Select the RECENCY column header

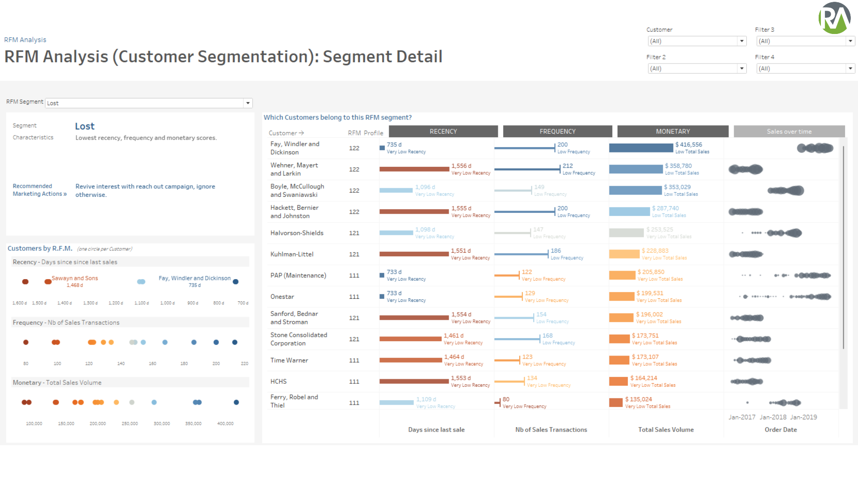tap(443, 131)
